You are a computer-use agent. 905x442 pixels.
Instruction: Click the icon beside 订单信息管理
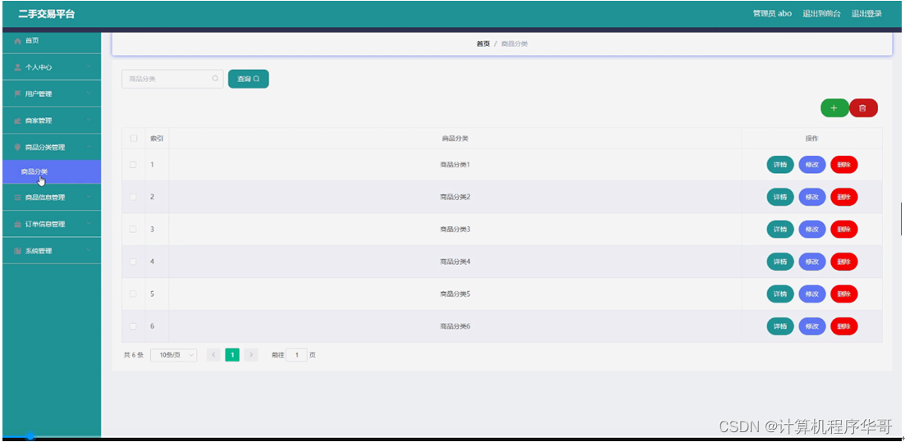point(17,224)
